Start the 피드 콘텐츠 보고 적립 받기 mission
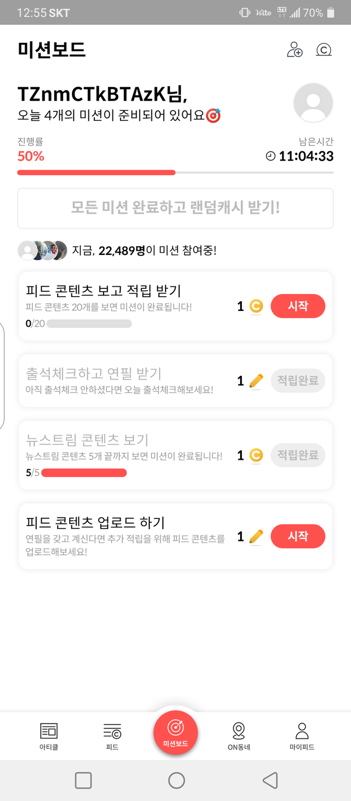Viewport: 351px width, 801px height. tap(298, 306)
